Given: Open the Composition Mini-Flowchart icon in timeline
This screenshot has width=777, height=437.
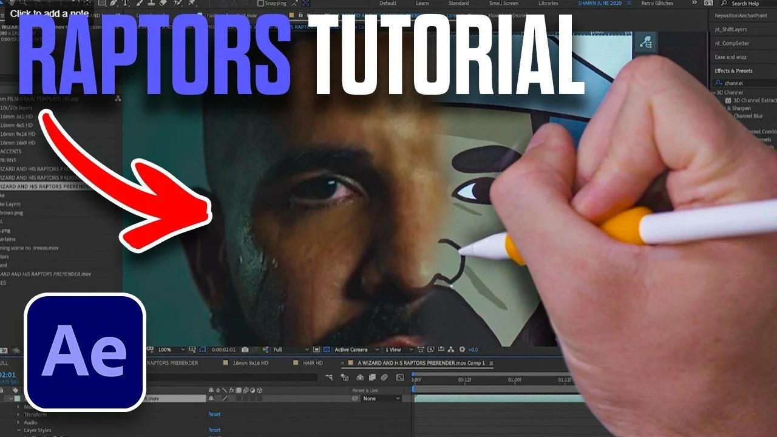Looking at the screenshot, I should point(329,378).
